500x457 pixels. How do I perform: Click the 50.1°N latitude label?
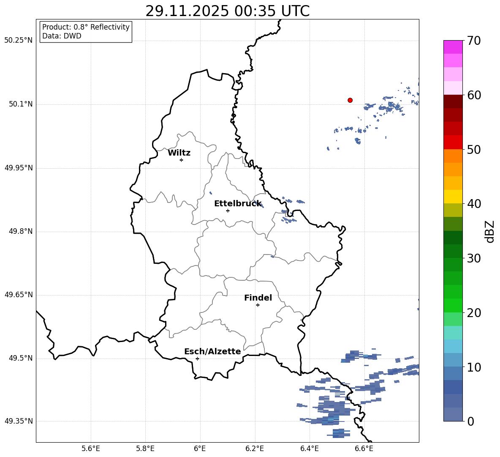point(21,104)
